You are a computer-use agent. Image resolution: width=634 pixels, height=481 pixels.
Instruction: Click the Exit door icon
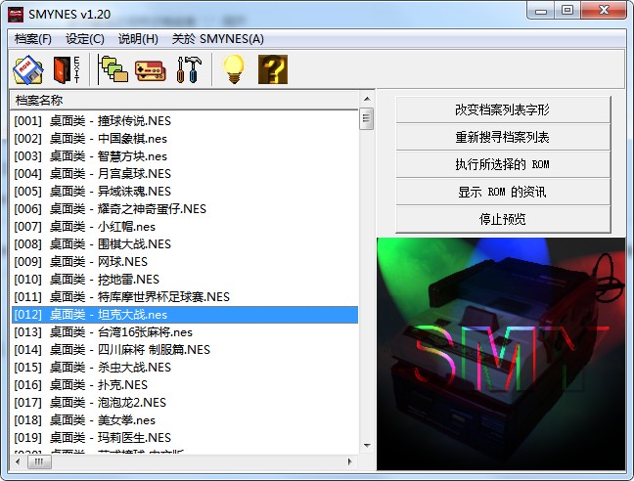tap(67, 69)
